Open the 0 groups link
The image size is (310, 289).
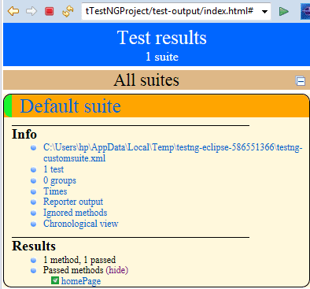pos(60,180)
